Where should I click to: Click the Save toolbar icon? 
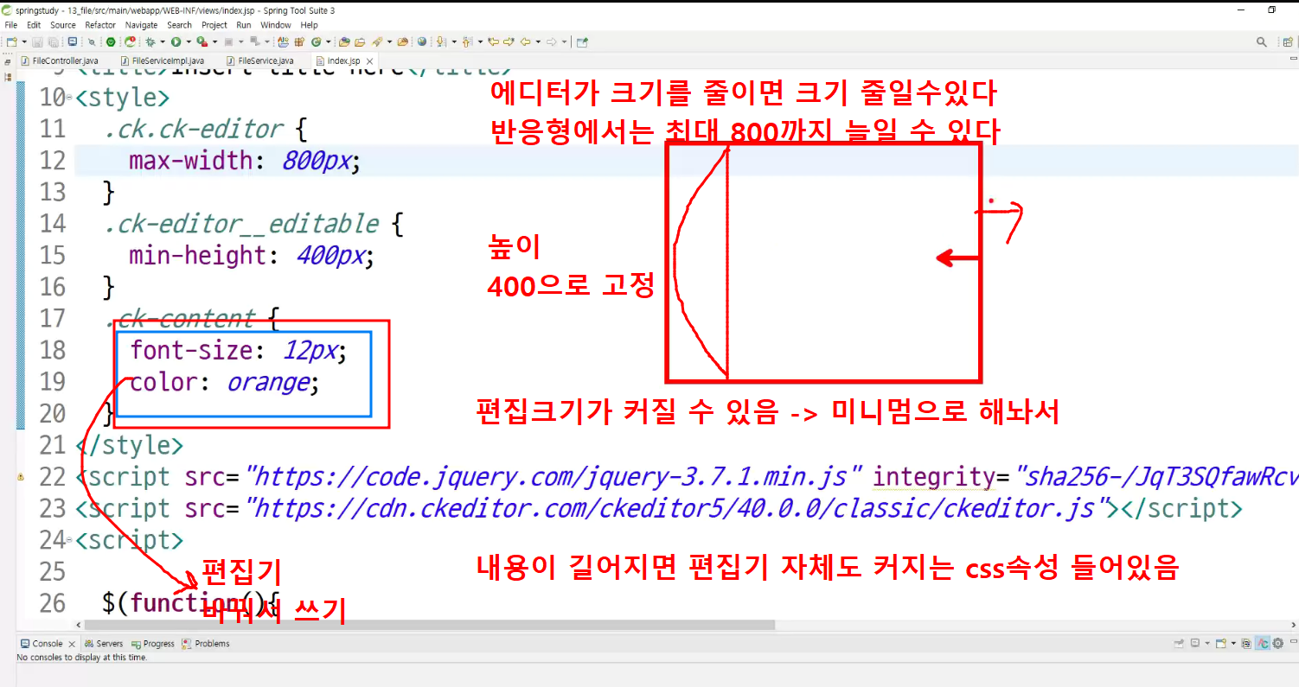tap(37, 41)
